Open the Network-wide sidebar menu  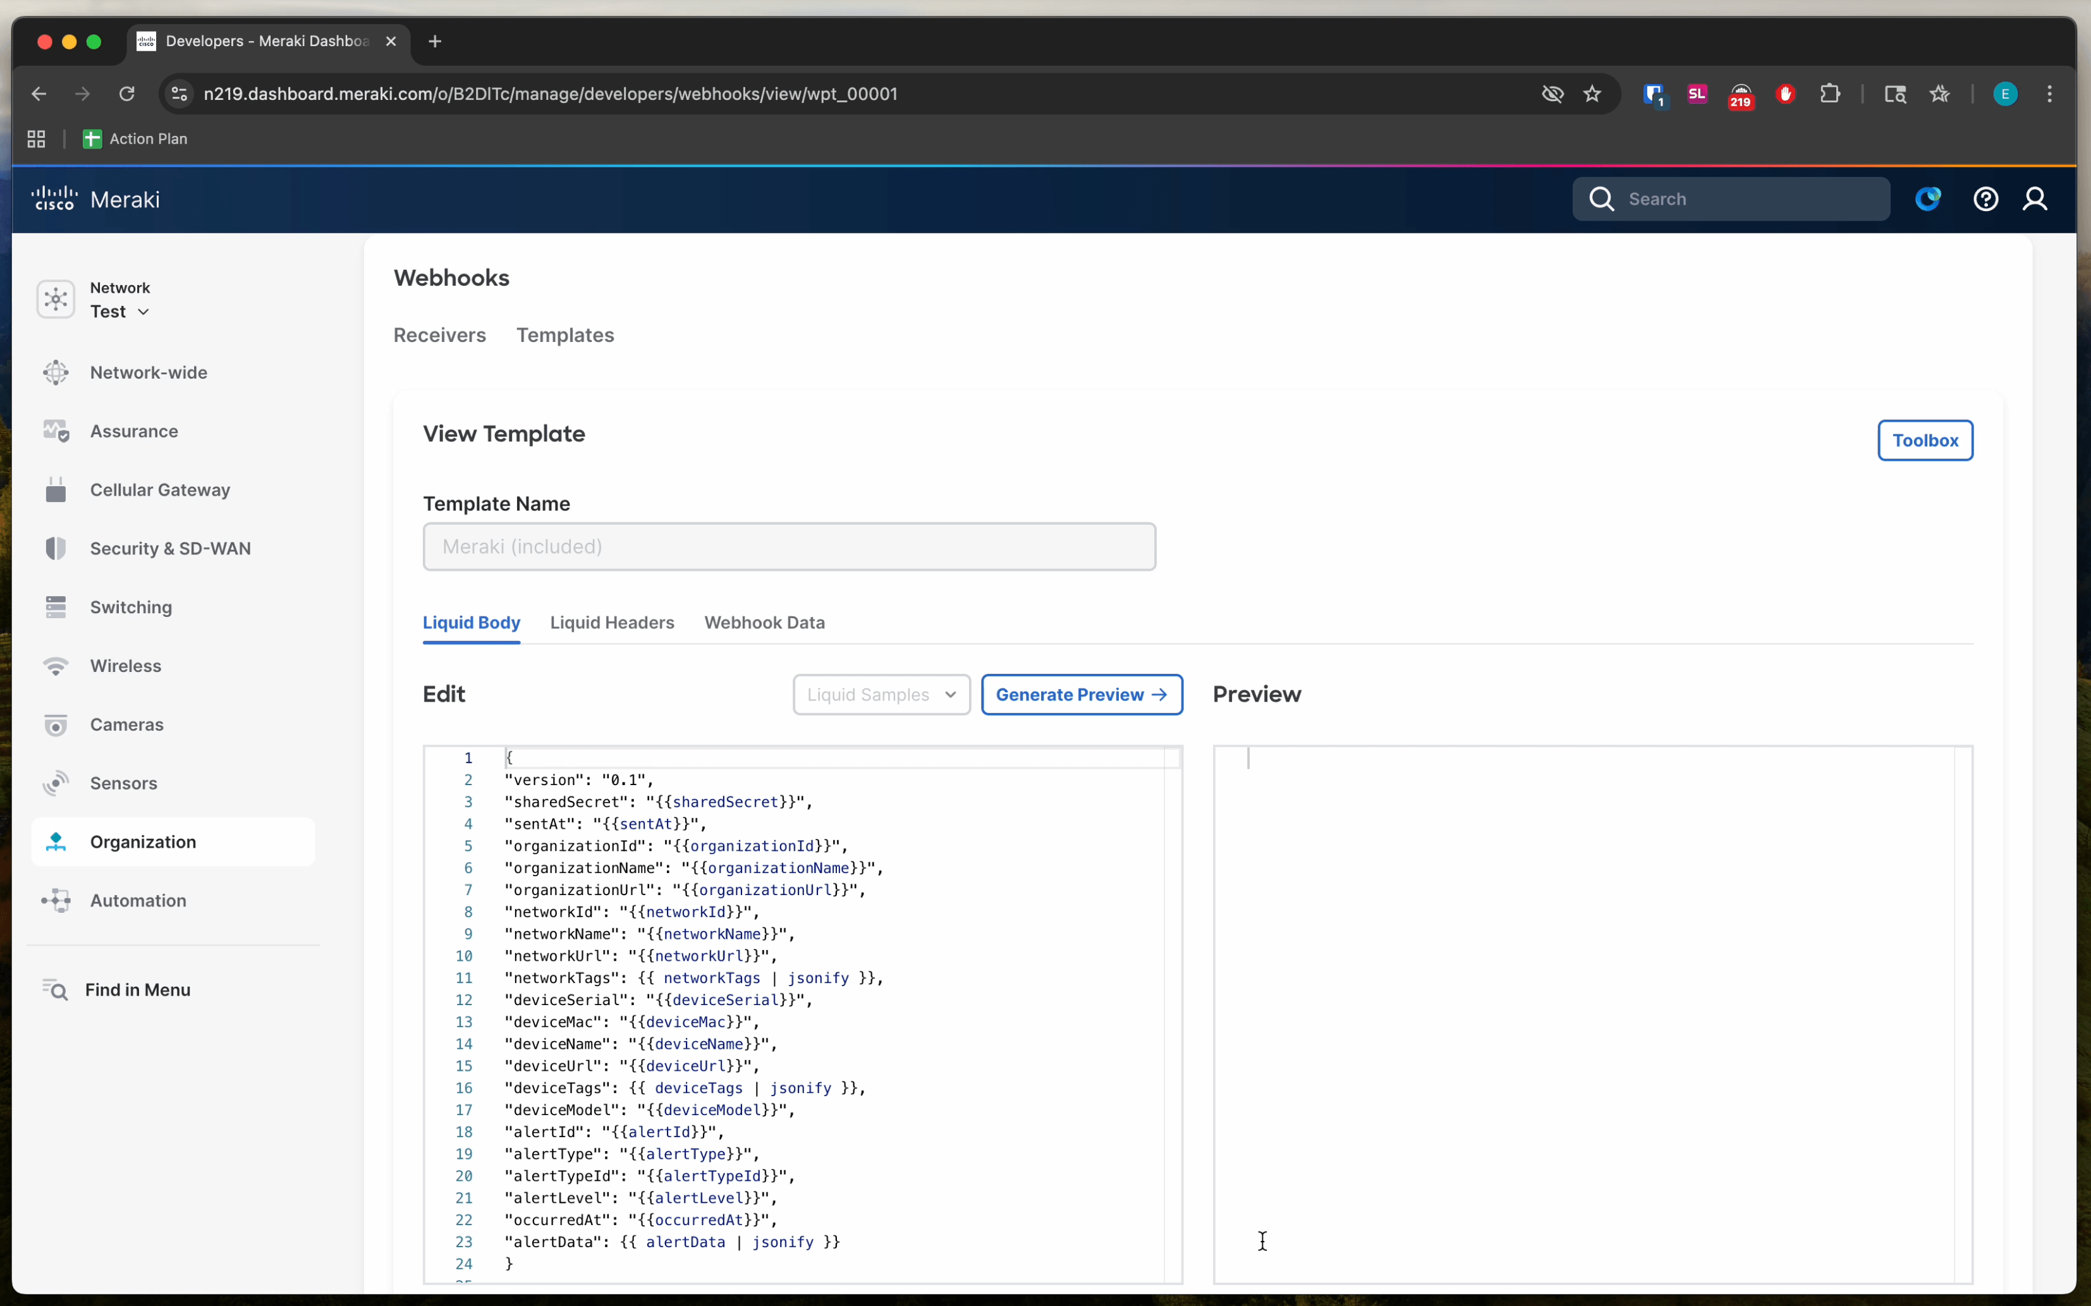(x=148, y=372)
